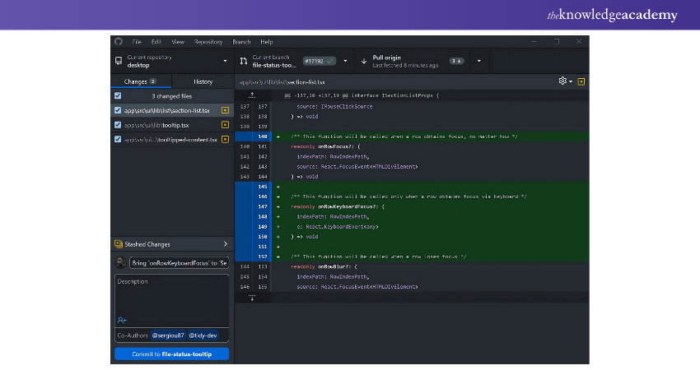Screen dimensions: 700x370
Task: Open the Current repository dropdown
Action: [x=171, y=61]
